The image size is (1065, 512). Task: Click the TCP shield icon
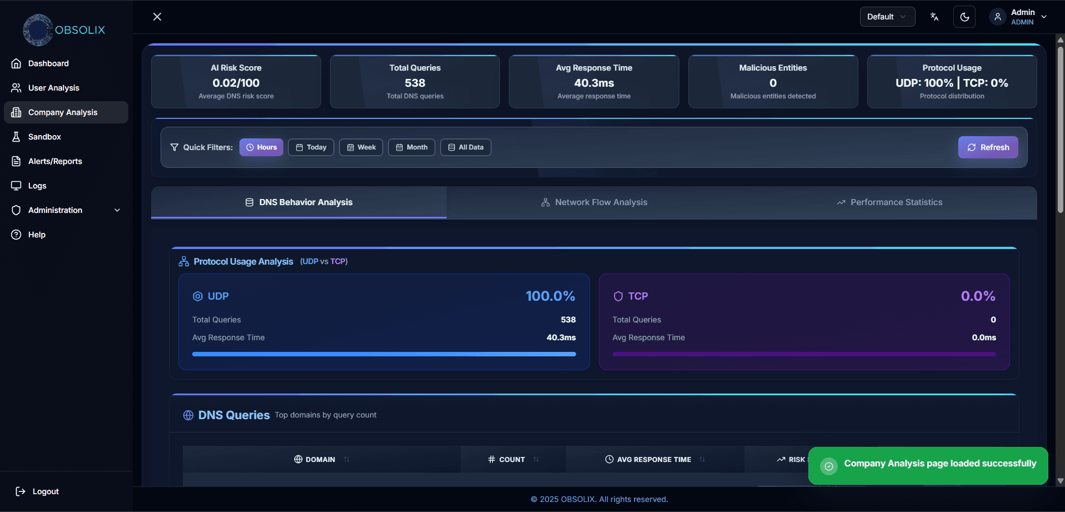click(618, 296)
